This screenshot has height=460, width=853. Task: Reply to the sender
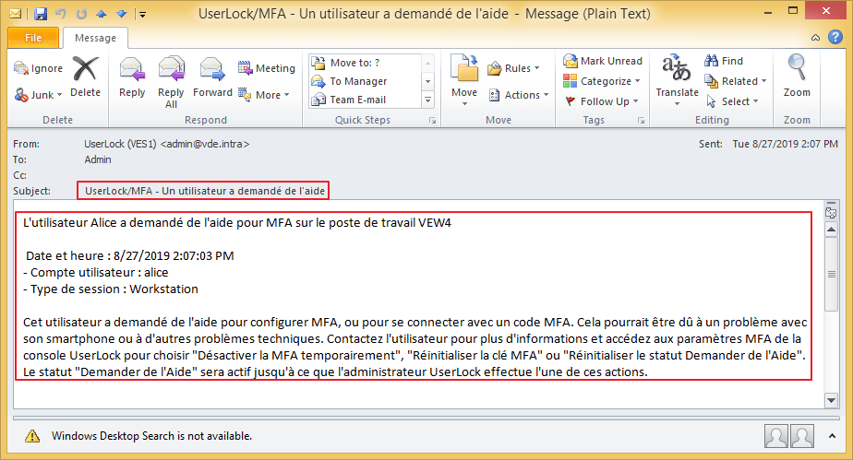tap(132, 77)
